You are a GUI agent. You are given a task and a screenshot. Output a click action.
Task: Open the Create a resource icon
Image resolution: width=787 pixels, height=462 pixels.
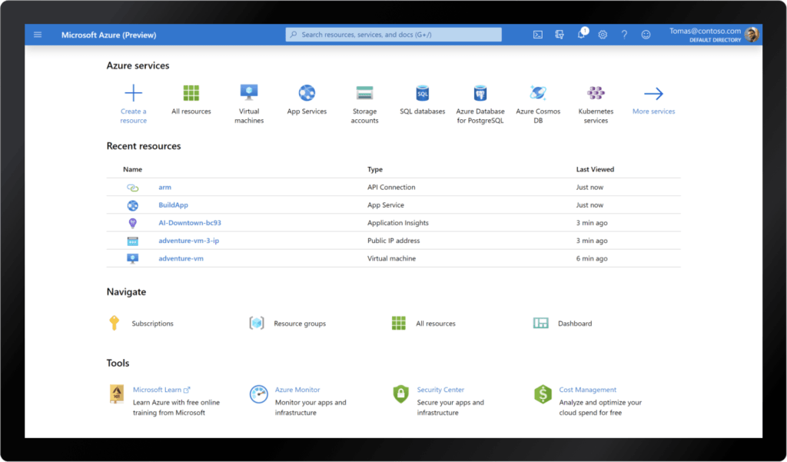[x=133, y=92]
